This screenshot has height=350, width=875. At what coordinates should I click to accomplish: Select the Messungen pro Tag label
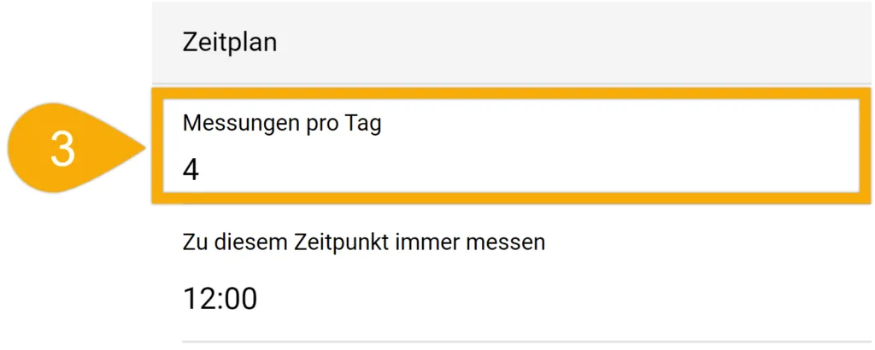coord(282,125)
